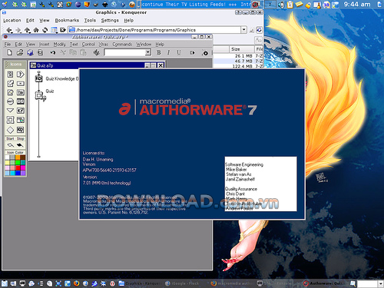Toggle Italic text formatting

click(x=168, y=52)
